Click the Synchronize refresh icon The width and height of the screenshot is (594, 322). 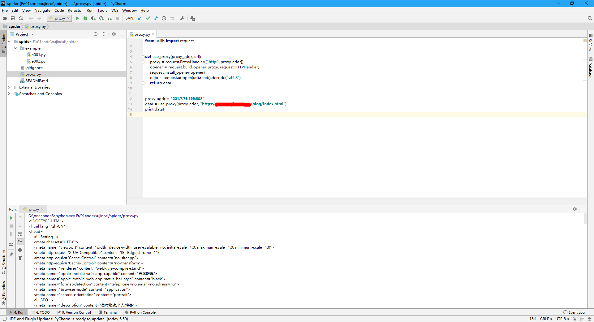(21, 18)
